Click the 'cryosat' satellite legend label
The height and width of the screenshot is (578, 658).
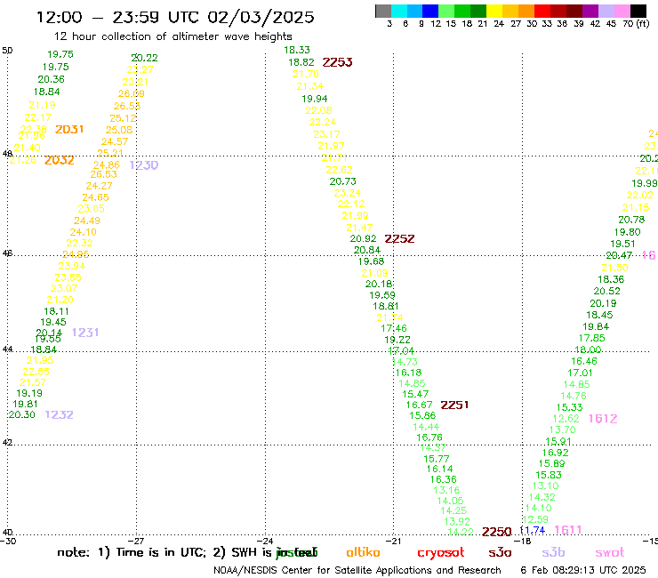[x=441, y=553]
